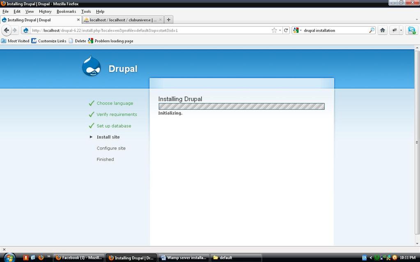
Task: Click the Skype toolbar icon
Action: (411, 30)
